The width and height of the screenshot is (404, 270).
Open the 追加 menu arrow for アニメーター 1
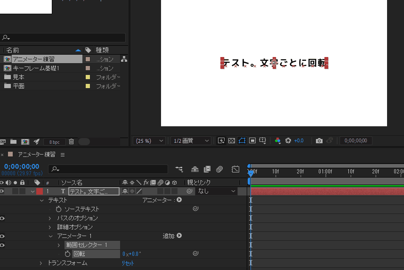[x=179, y=236]
